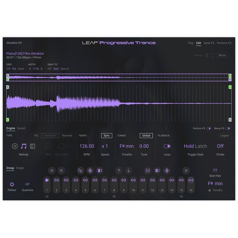Select the columns engine type icon
The image size is (238, 238).
tap(33, 146)
